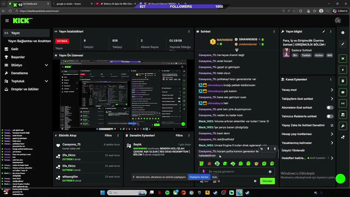The image size is (350, 197).
Task: Collapse the chat leaderboard arrow
Action: [237, 50]
